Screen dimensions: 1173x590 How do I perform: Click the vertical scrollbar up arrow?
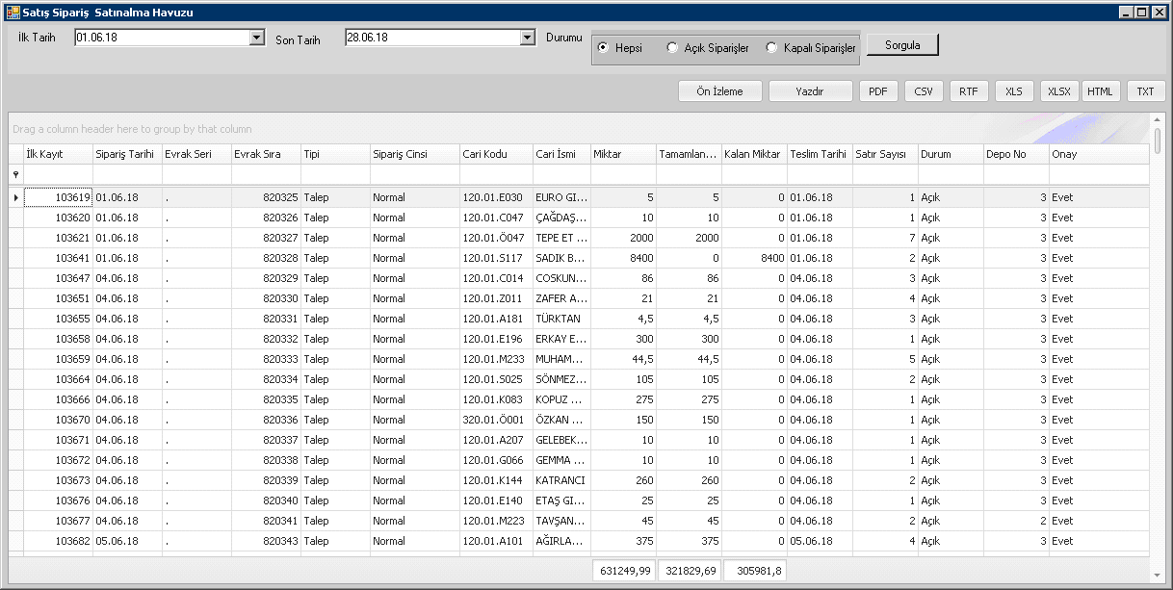1157,121
